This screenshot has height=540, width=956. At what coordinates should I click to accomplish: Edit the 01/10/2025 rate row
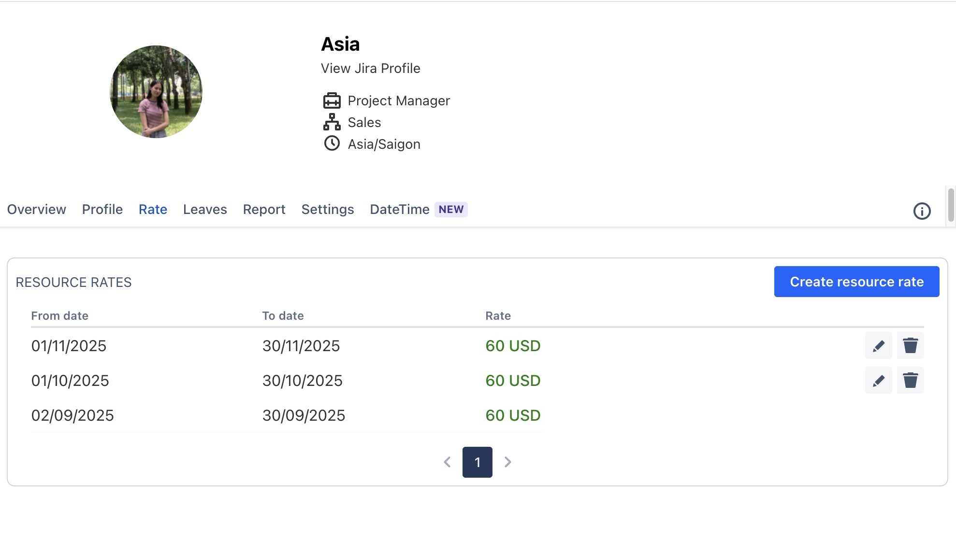click(x=878, y=380)
